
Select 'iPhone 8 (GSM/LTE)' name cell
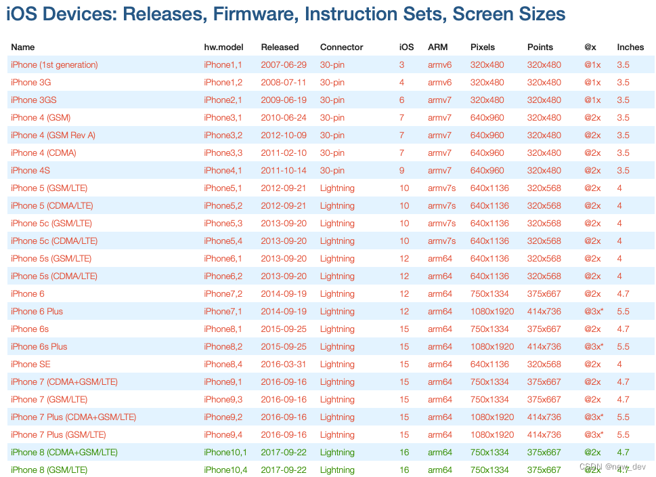49,470
